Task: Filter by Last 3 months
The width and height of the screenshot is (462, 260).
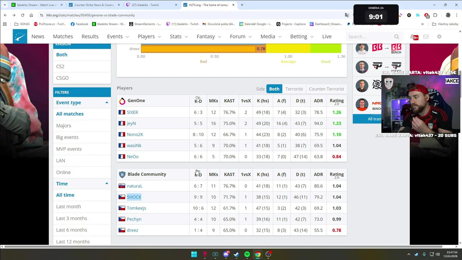Action: coord(71,218)
